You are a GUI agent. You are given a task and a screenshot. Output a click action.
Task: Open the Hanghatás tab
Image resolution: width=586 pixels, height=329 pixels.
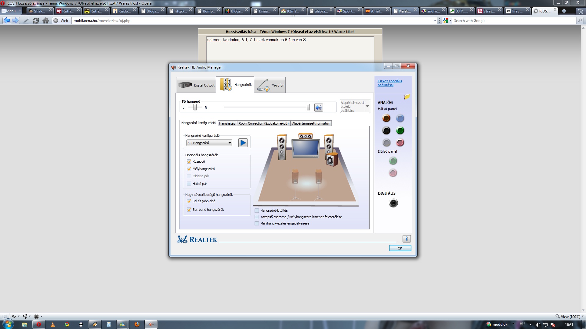pos(227,123)
